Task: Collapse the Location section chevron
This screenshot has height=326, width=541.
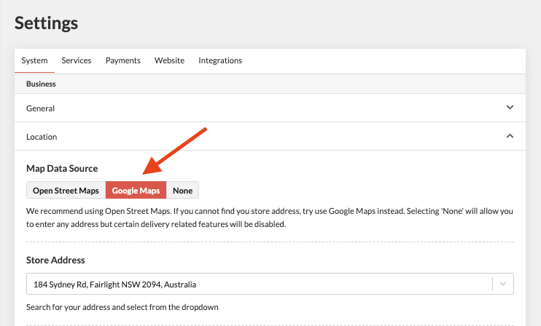Action: (x=510, y=136)
